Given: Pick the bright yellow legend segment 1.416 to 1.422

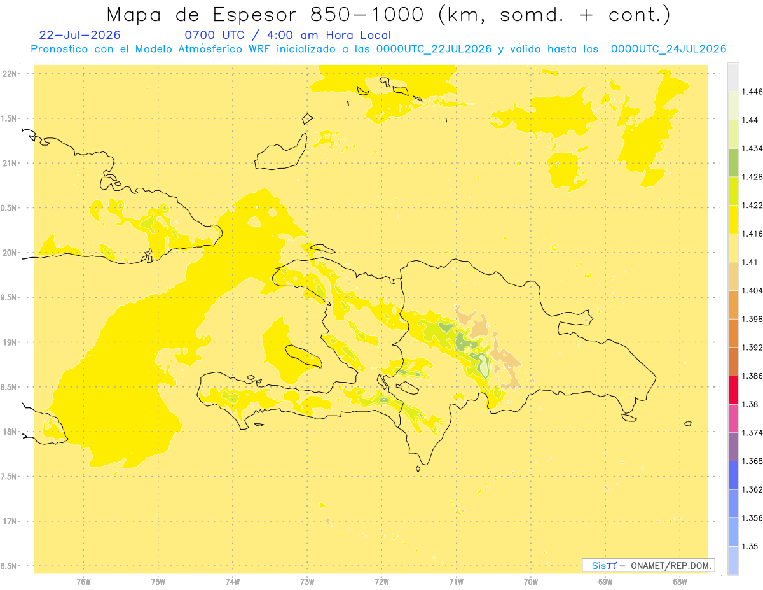Looking at the screenshot, I should [x=733, y=219].
